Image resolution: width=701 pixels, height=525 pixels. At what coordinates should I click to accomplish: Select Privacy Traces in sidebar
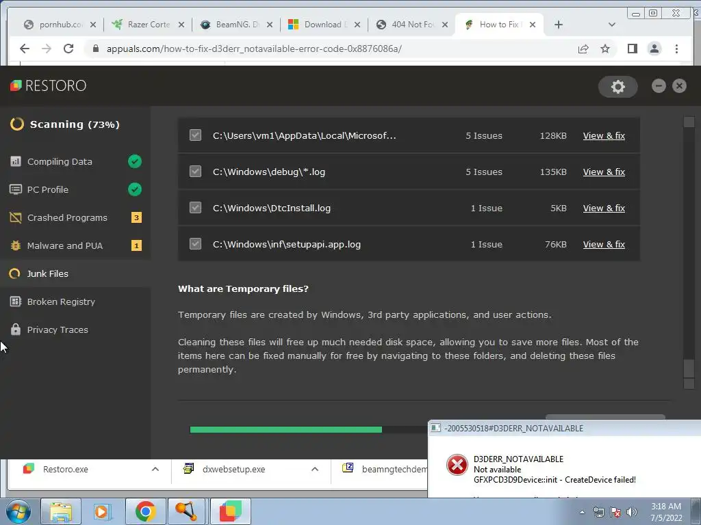pos(75,329)
